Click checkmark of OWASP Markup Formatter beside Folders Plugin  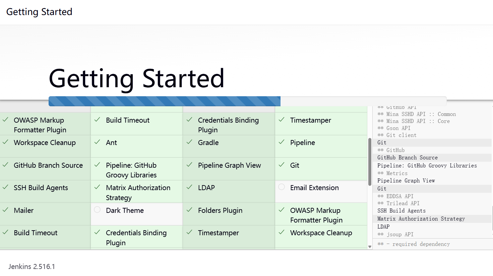coord(282,210)
